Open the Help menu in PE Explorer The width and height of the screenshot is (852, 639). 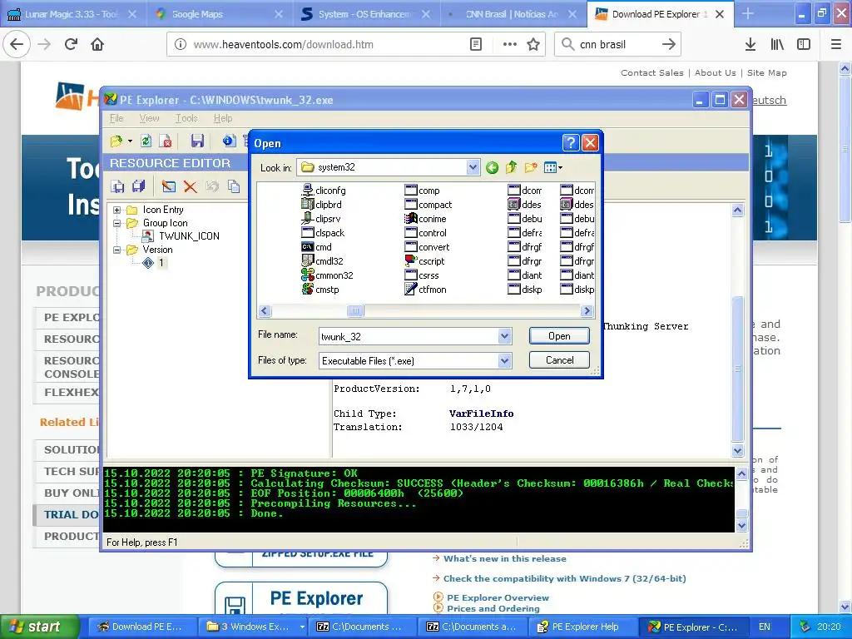[222, 118]
